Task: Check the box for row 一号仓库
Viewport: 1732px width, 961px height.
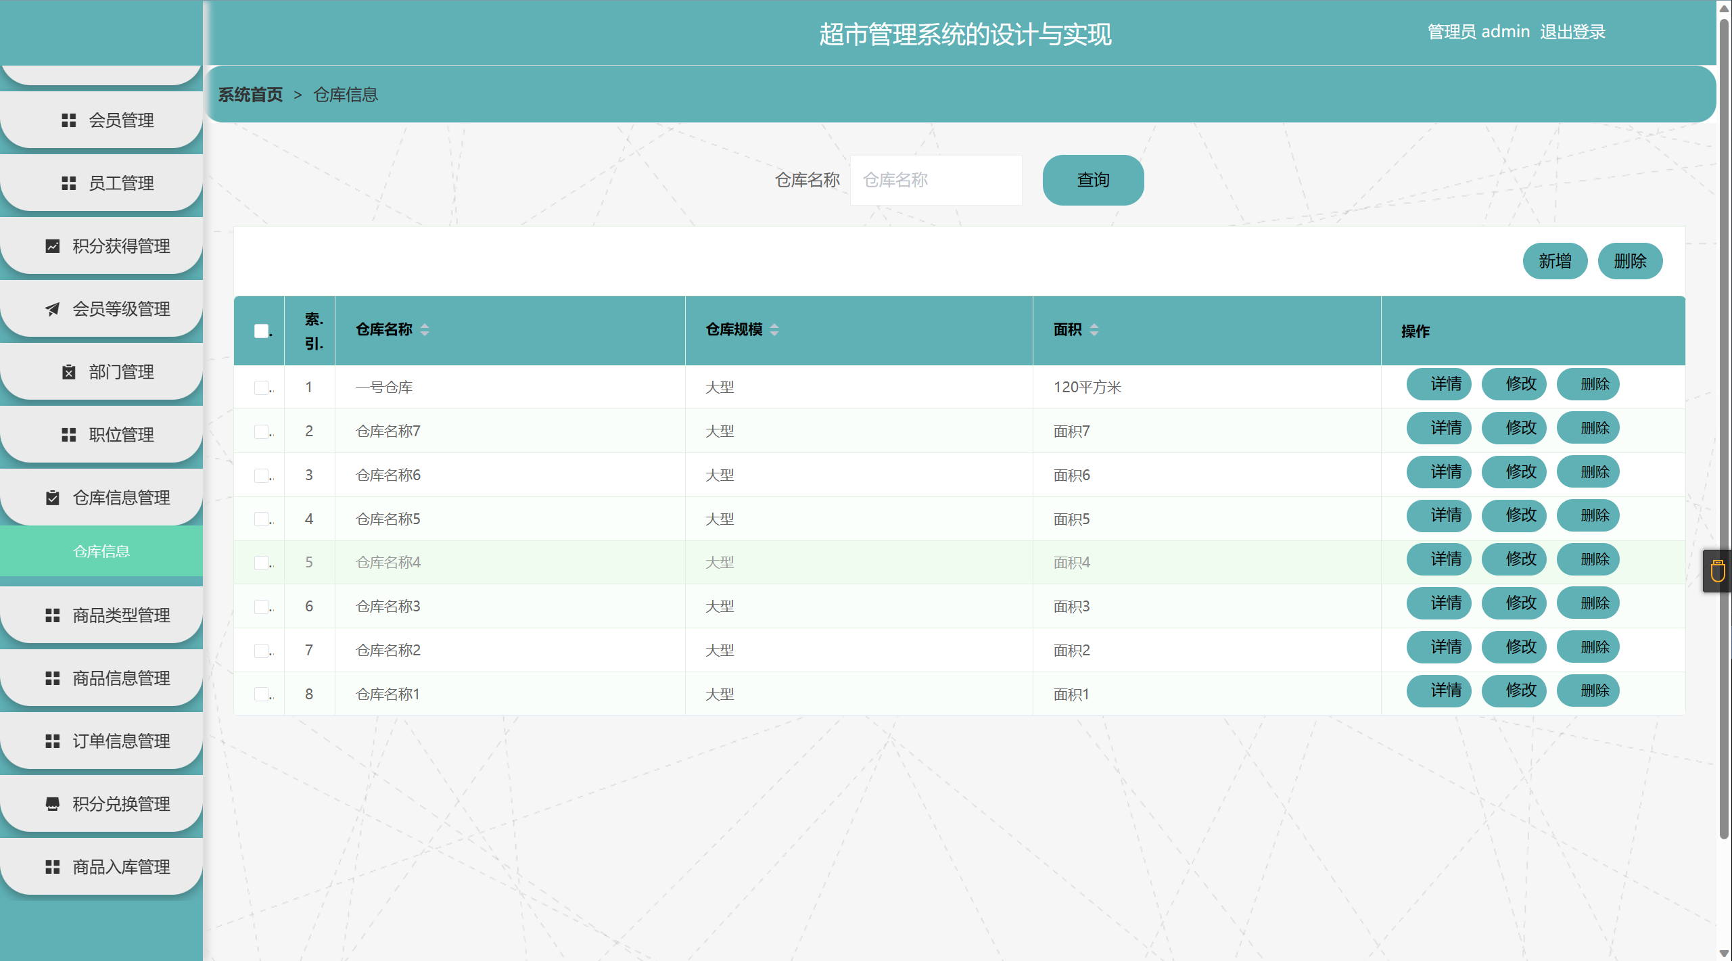Action: (x=261, y=388)
